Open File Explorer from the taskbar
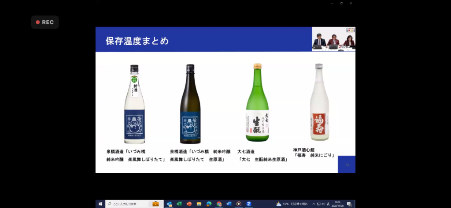Image resolution: width=451 pixels, height=208 pixels. (199, 204)
